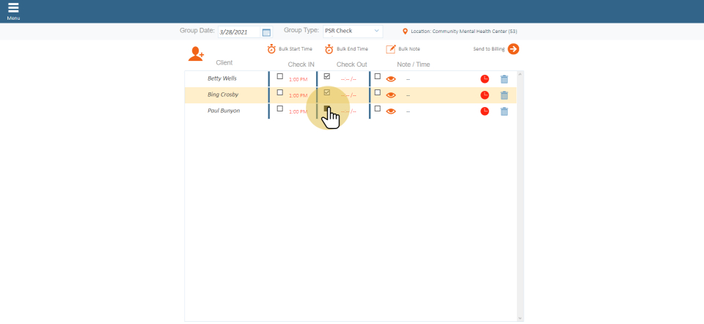Screen dimensions: 704x324
Task: Click the 1:00 PM check-in time for Paul Bunyon
Action: click(298, 111)
